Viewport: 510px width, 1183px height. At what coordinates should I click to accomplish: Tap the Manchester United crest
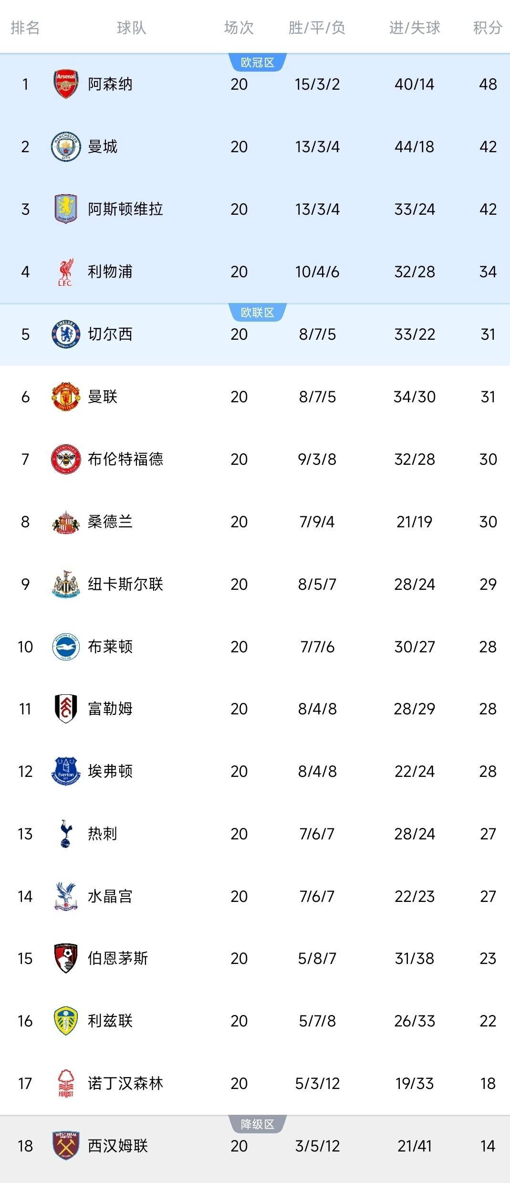(66, 397)
